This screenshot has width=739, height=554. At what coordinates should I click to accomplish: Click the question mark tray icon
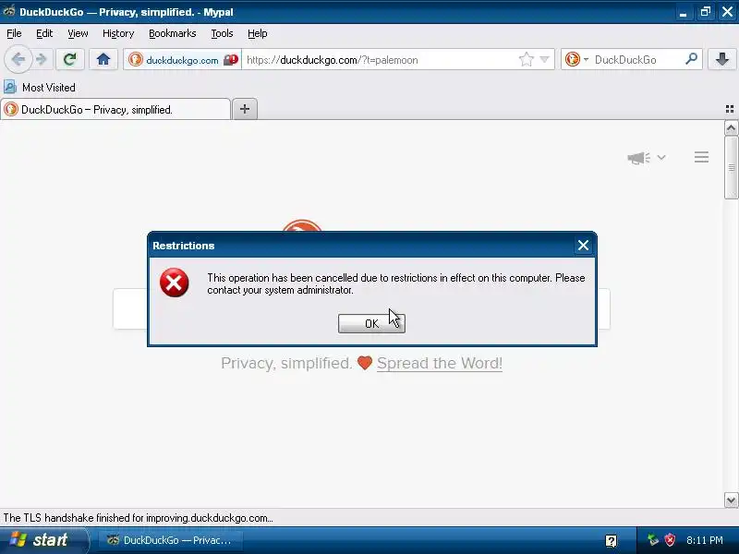tap(611, 540)
